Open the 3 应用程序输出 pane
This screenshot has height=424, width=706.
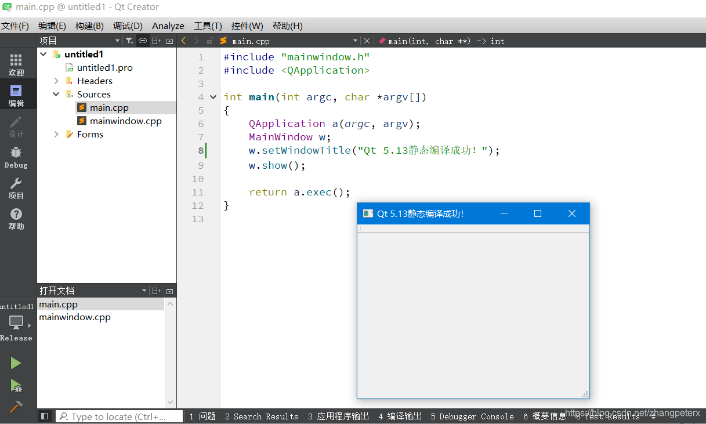pos(338,416)
